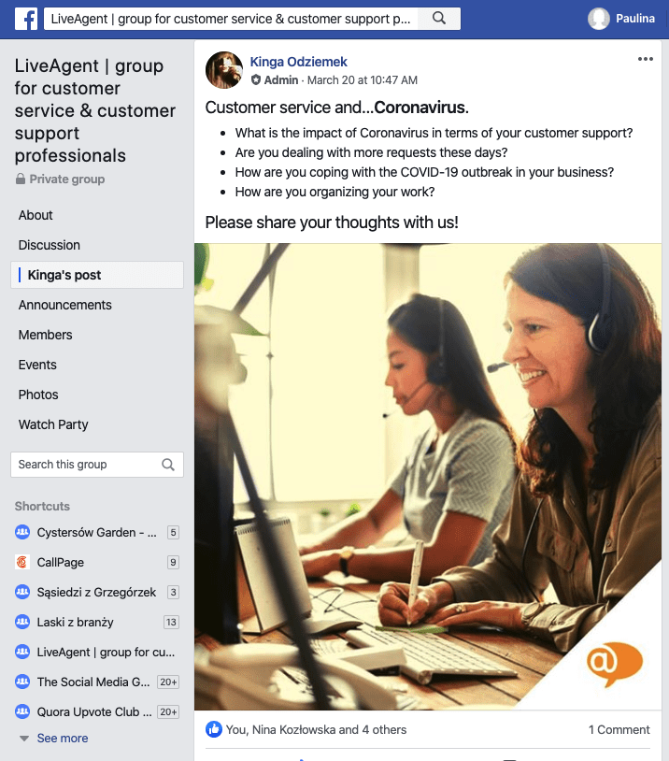Click the Facebook logo icon
This screenshot has height=761, width=669.
coord(26,19)
